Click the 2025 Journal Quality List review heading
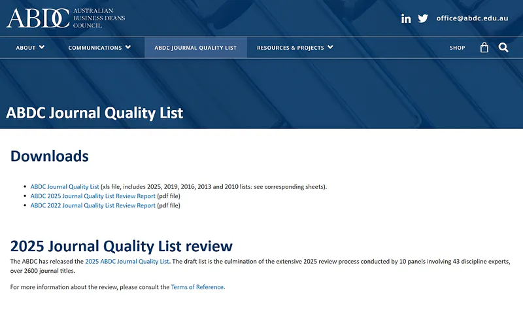Image resolution: width=523 pixels, height=314 pixels. click(122, 246)
